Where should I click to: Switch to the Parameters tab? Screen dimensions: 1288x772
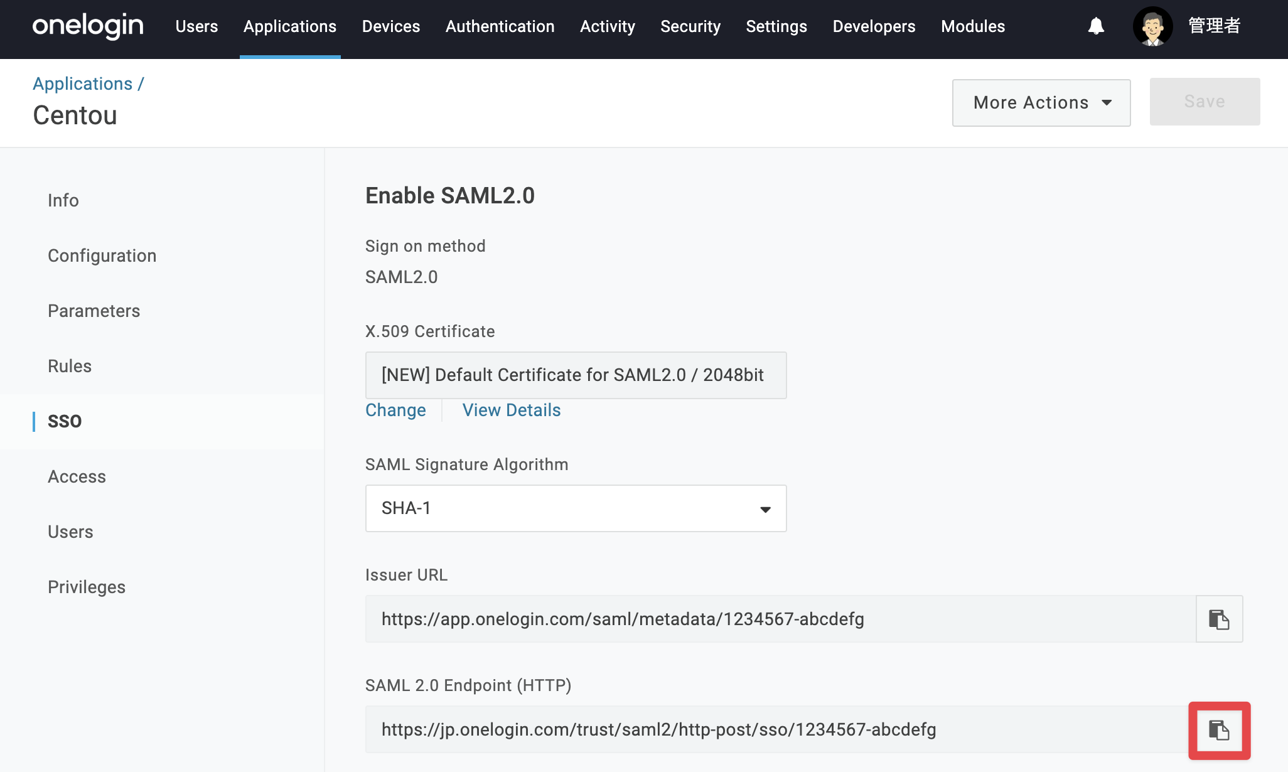pyautogui.click(x=94, y=311)
